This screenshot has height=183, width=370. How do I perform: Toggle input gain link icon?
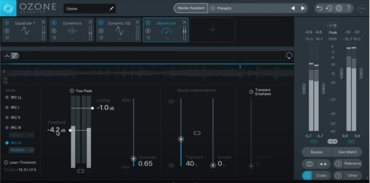(x=314, y=141)
